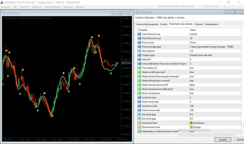Click the Up Arrow size icon

139,97
